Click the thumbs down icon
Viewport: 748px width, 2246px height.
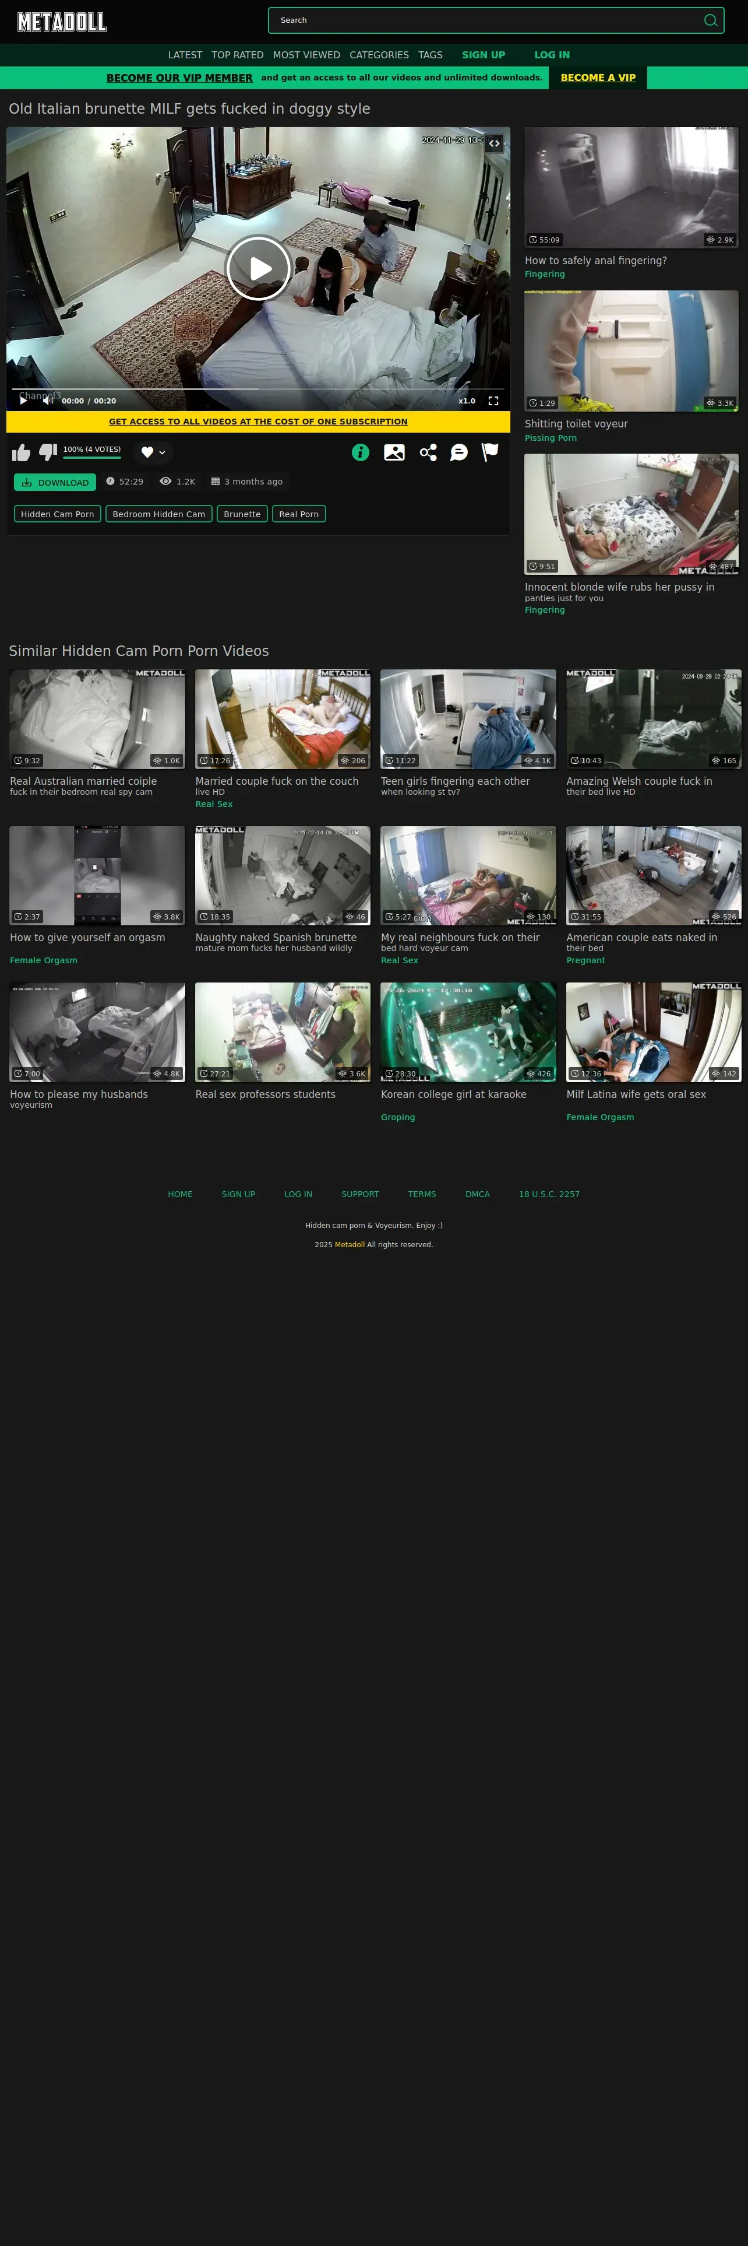coord(48,452)
